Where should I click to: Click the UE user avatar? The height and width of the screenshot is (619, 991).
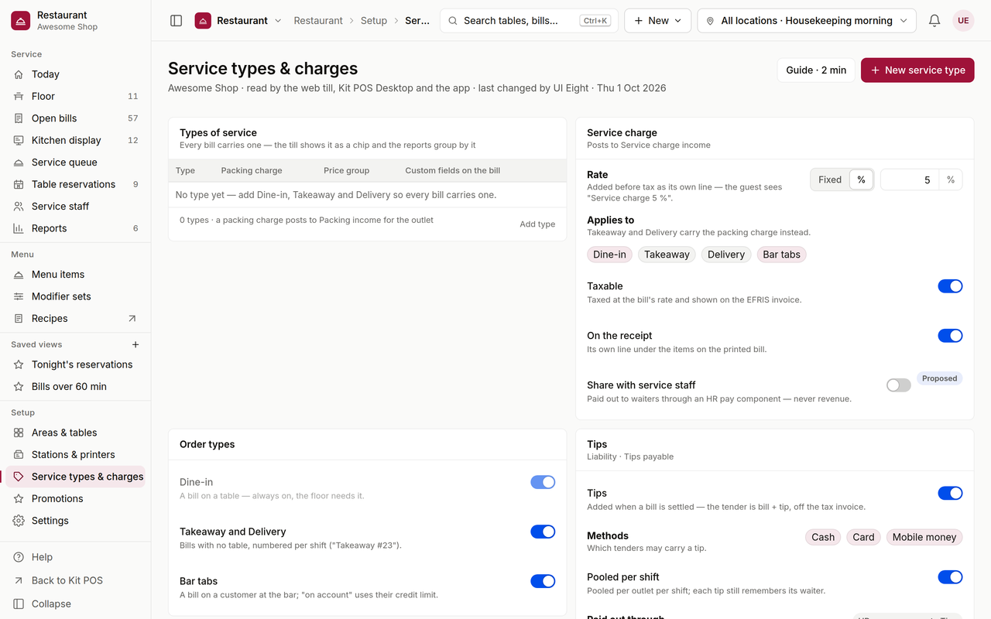coord(963,21)
